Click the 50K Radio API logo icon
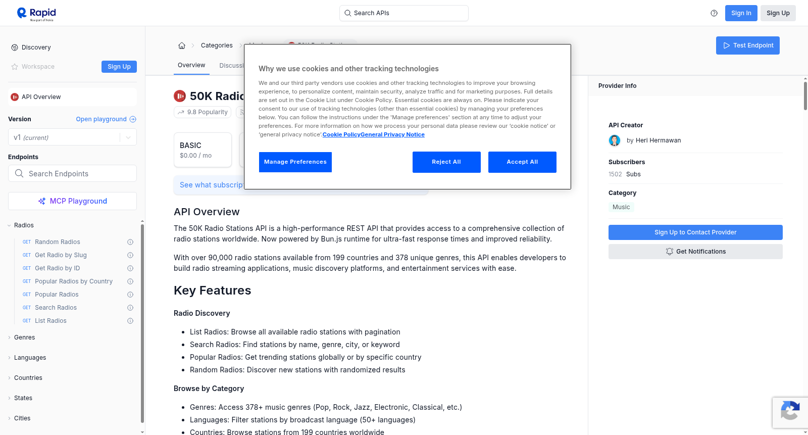The image size is (808, 435). point(180,96)
